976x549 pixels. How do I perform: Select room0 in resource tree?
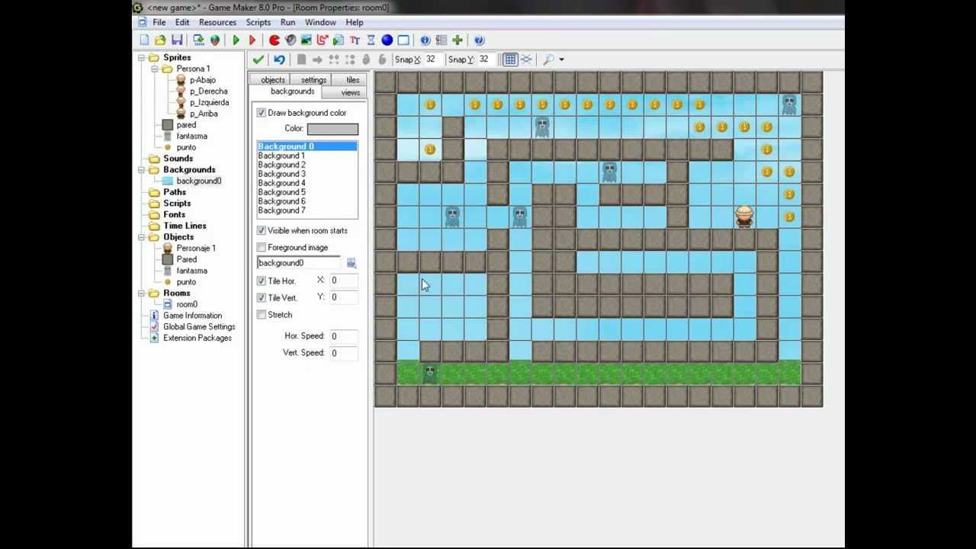click(x=186, y=304)
